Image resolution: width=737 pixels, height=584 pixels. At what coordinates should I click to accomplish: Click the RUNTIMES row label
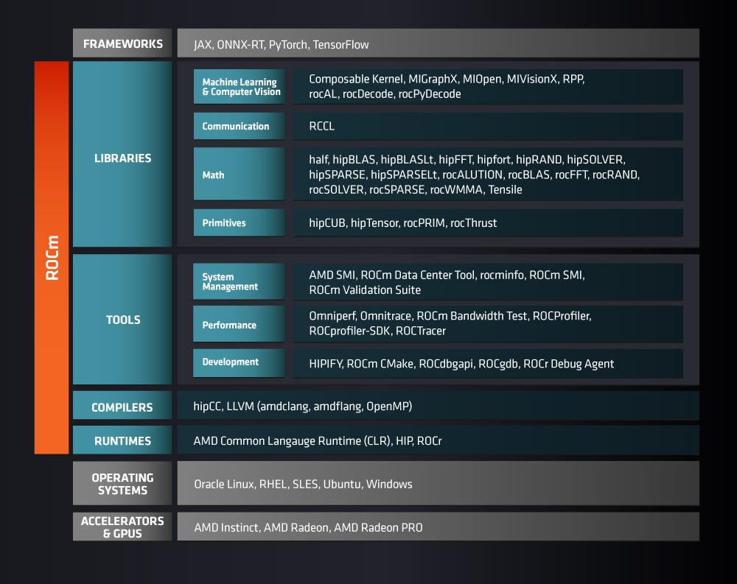click(x=122, y=440)
